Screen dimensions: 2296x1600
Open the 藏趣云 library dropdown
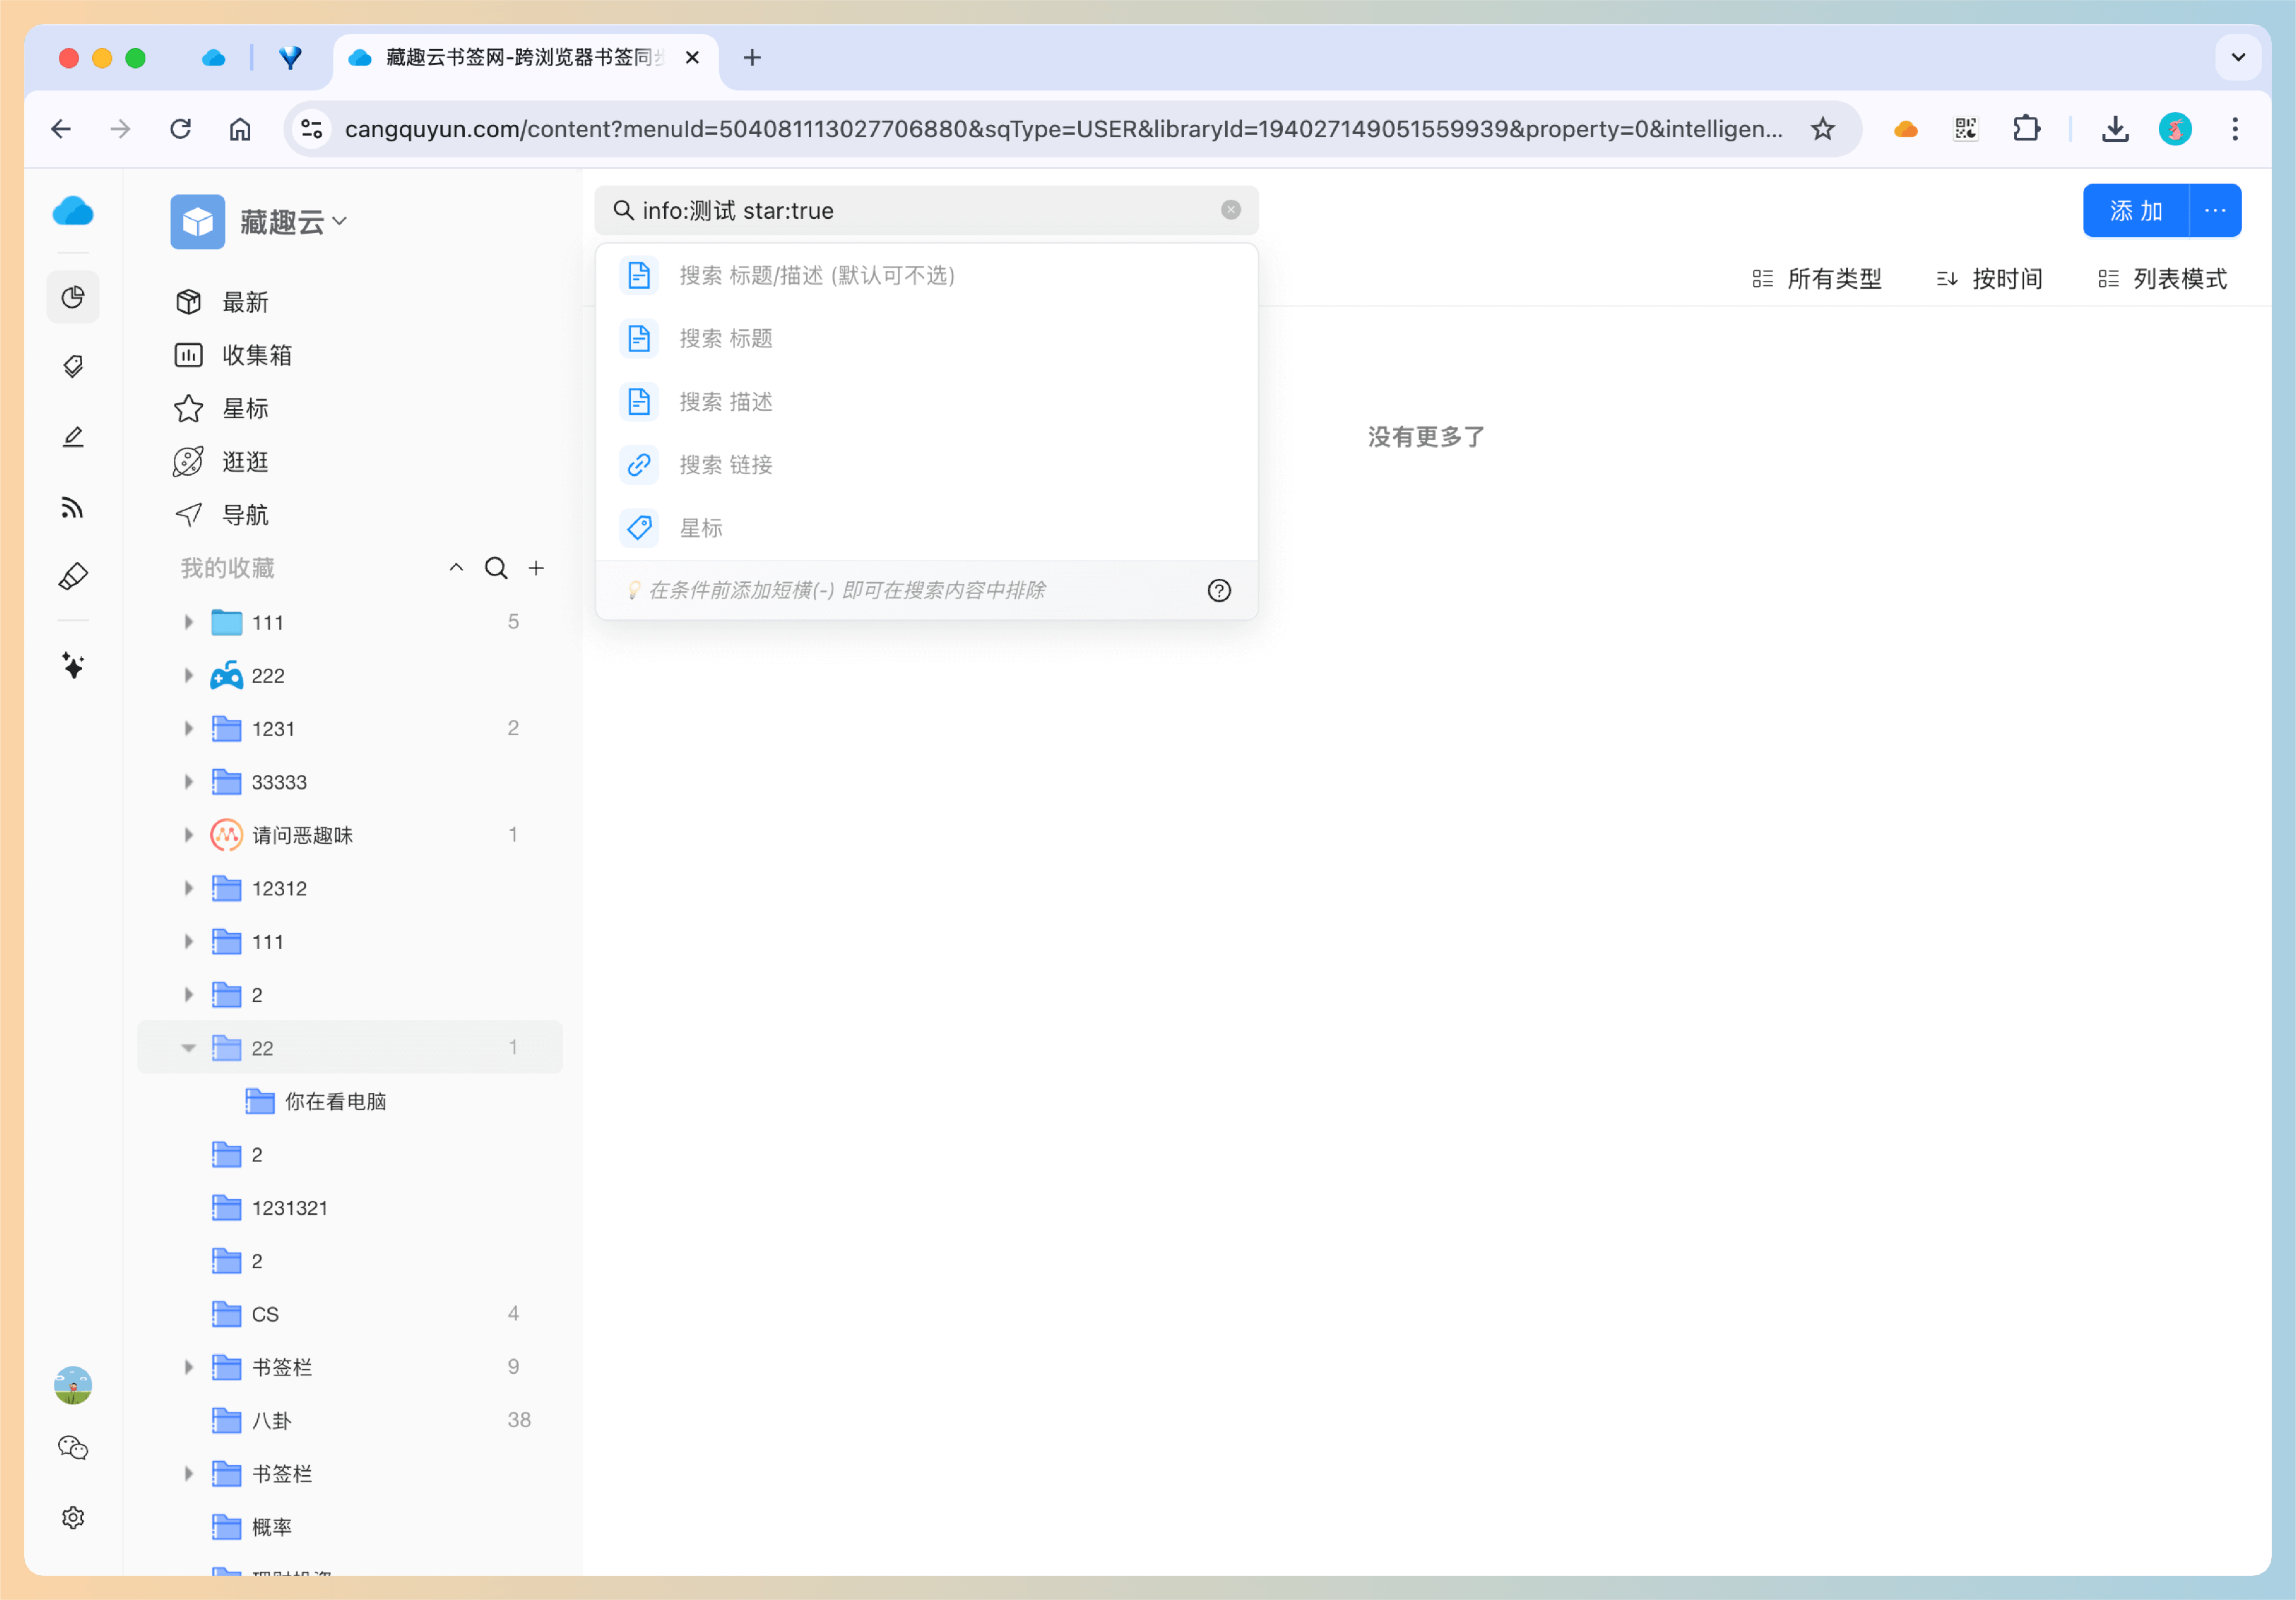[x=292, y=221]
